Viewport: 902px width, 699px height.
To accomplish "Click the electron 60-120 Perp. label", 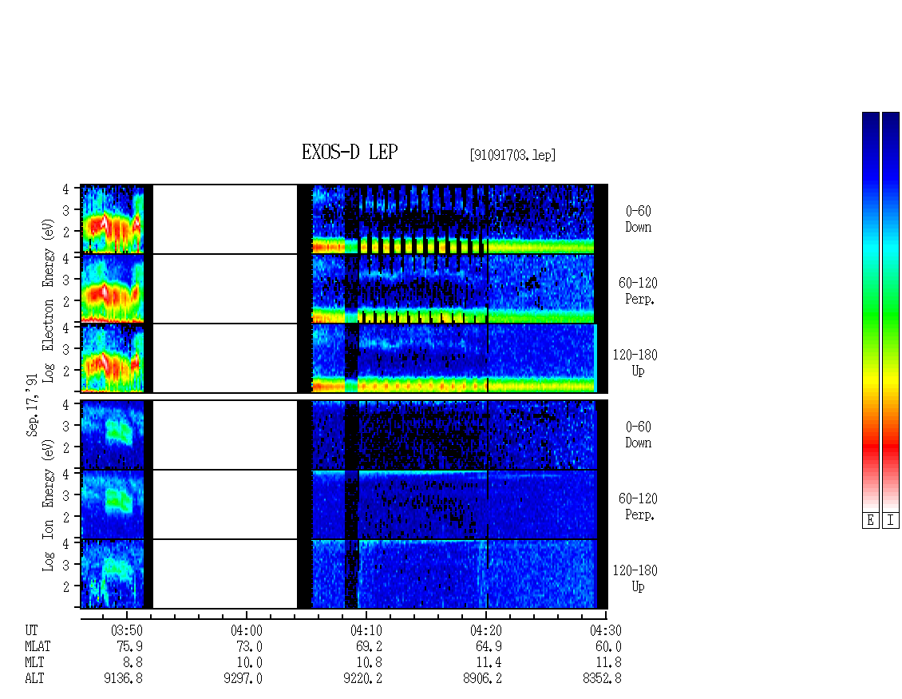I will click(638, 291).
